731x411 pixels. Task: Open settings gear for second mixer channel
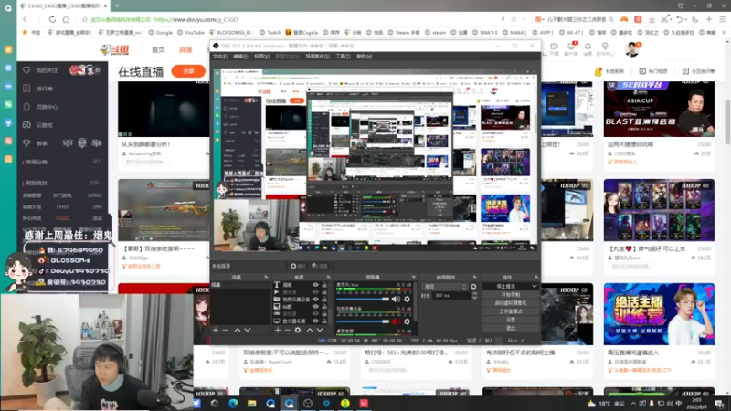coord(407,321)
